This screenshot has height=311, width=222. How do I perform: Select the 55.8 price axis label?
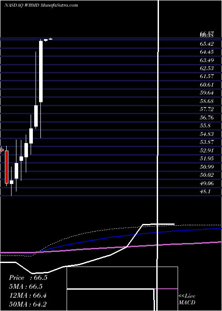(x=205, y=126)
